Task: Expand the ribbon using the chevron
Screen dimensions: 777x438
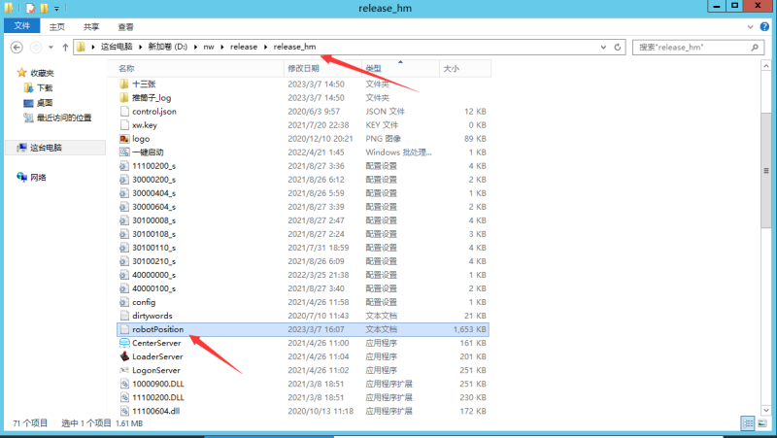Action: click(749, 28)
